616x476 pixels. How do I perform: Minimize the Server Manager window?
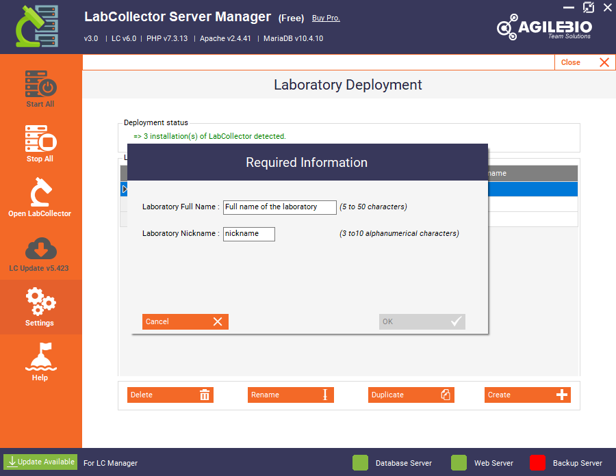569,8
